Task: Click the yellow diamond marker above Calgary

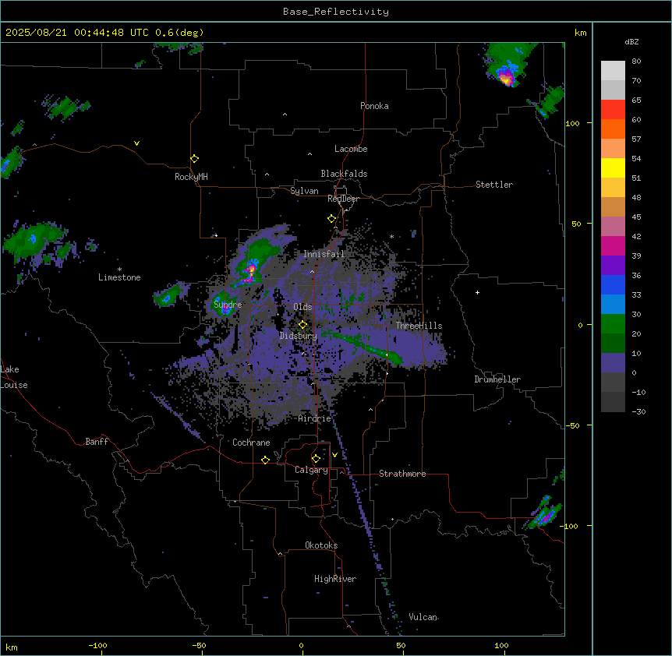Action: click(316, 459)
